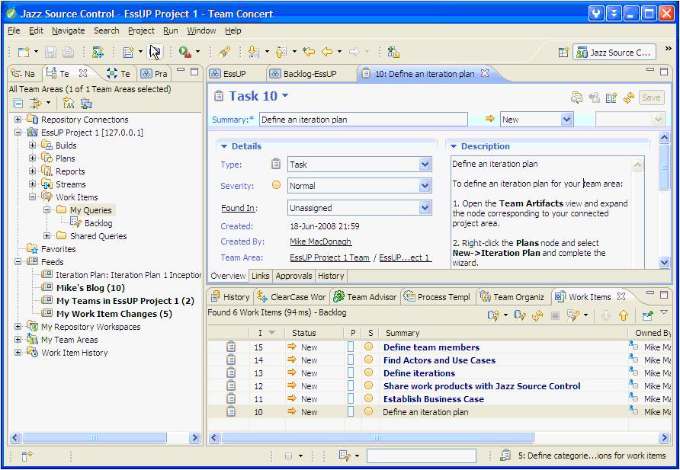Click the Back arrow in the main toolbar
680x470 pixels.
coord(327,52)
